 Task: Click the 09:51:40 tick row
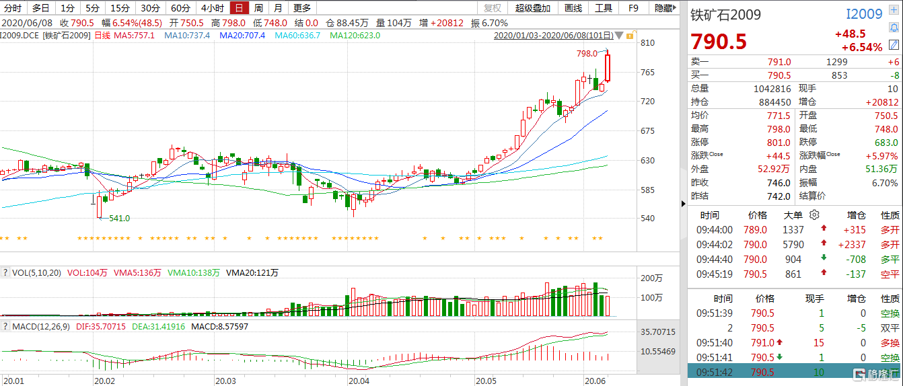tap(795, 343)
